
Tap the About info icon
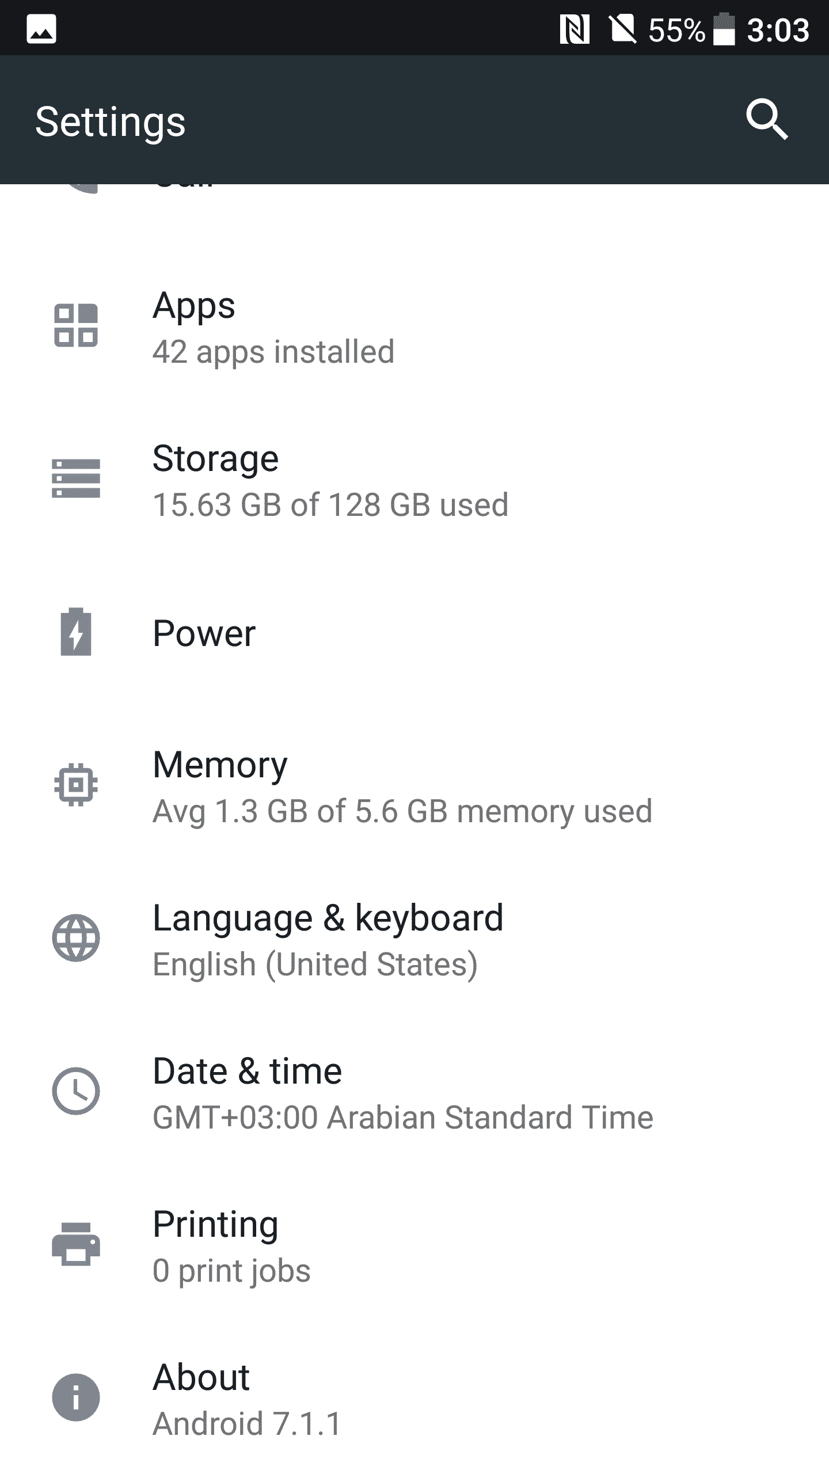coord(76,1397)
